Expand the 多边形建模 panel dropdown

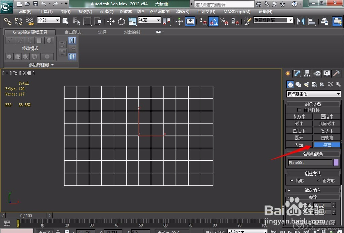tap(41, 65)
